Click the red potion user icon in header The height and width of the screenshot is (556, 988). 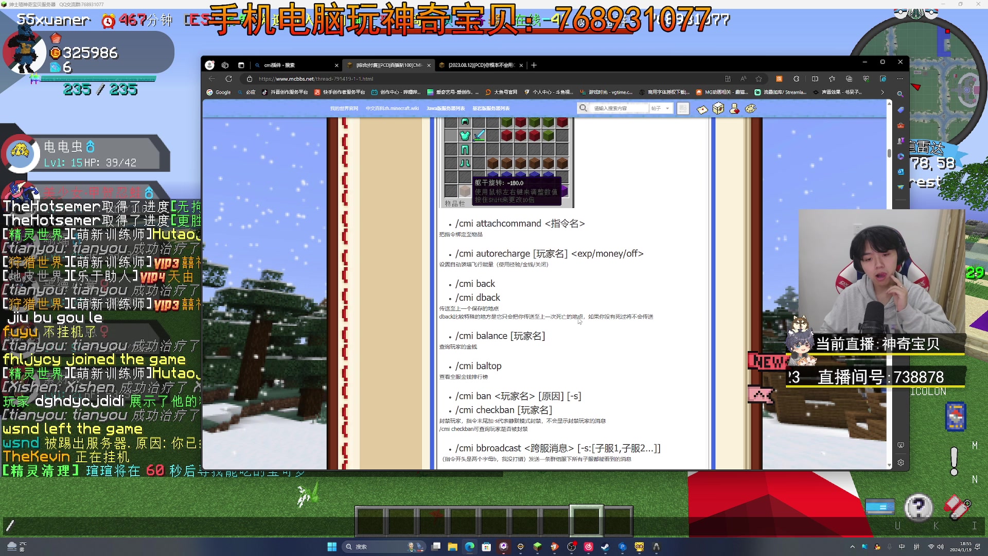(x=734, y=109)
